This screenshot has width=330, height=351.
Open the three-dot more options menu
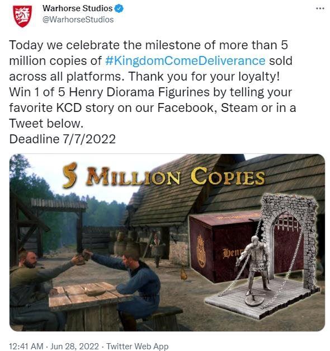click(x=320, y=8)
